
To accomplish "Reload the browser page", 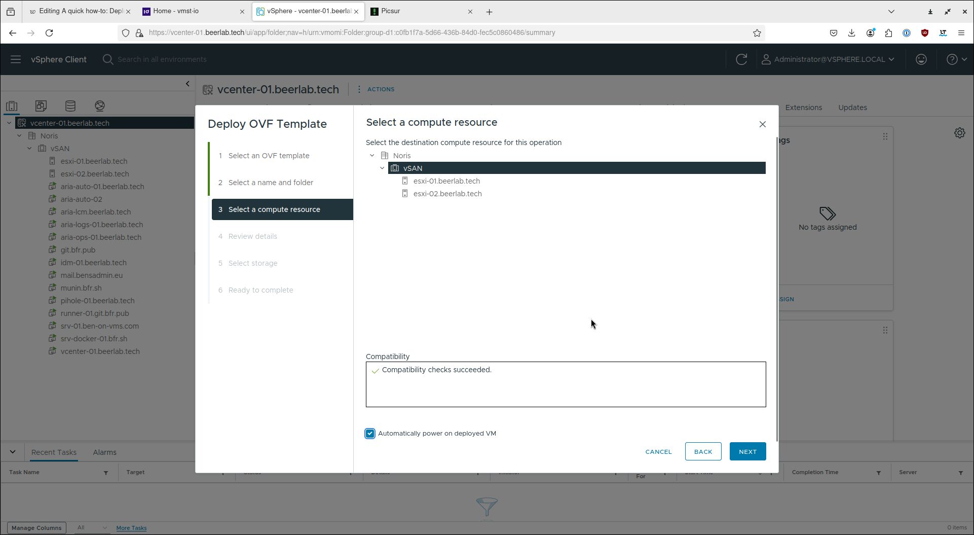I will 49,33.
